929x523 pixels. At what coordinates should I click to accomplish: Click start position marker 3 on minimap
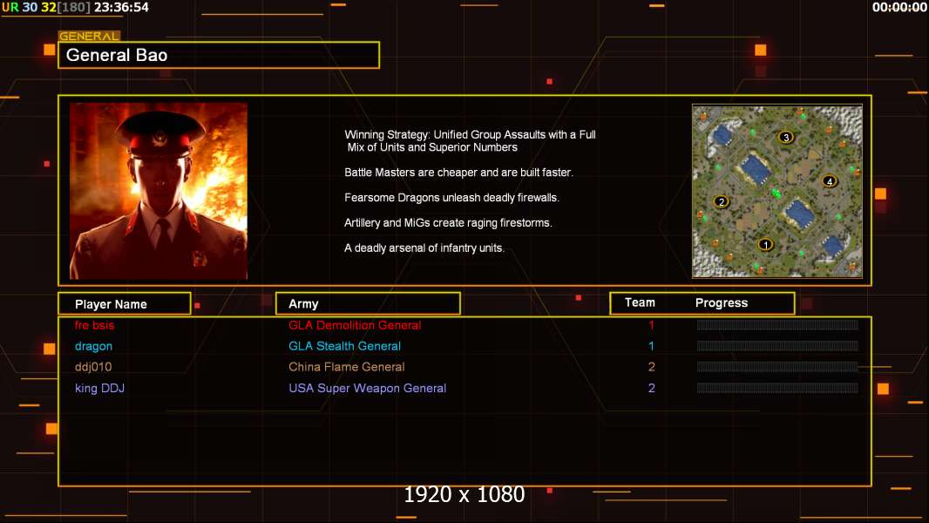pyautogui.click(x=785, y=138)
